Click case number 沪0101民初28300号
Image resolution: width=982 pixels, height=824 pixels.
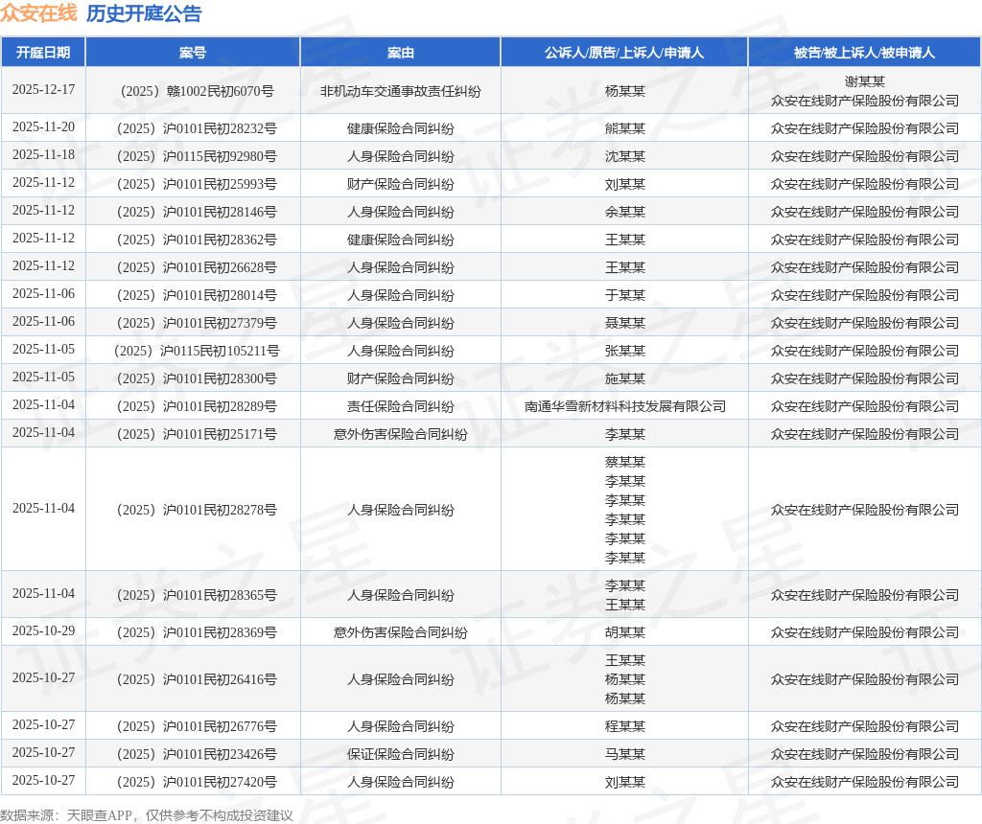click(198, 379)
